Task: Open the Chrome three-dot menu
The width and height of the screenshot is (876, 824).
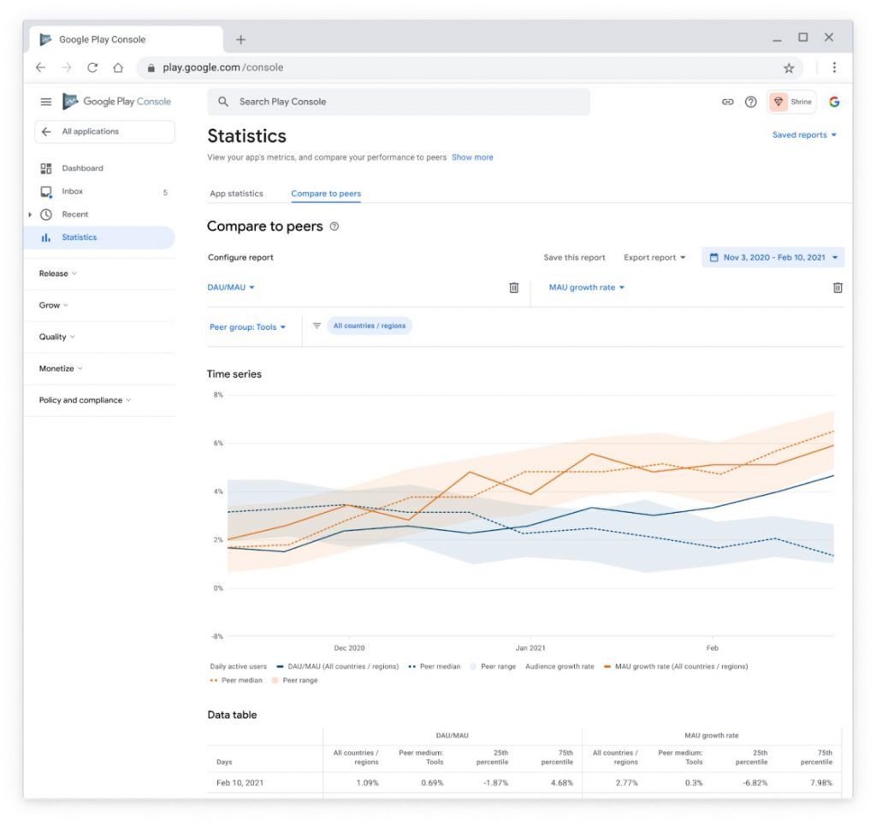Action: point(834,68)
